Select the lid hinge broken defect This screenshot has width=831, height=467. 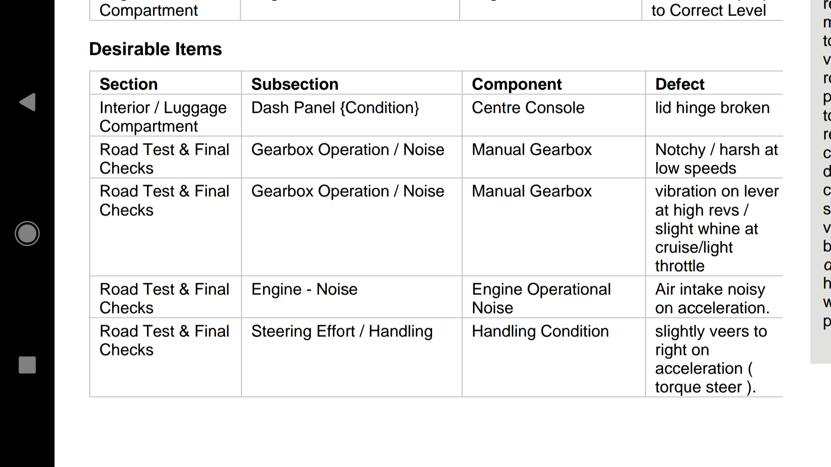tap(712, 108)
